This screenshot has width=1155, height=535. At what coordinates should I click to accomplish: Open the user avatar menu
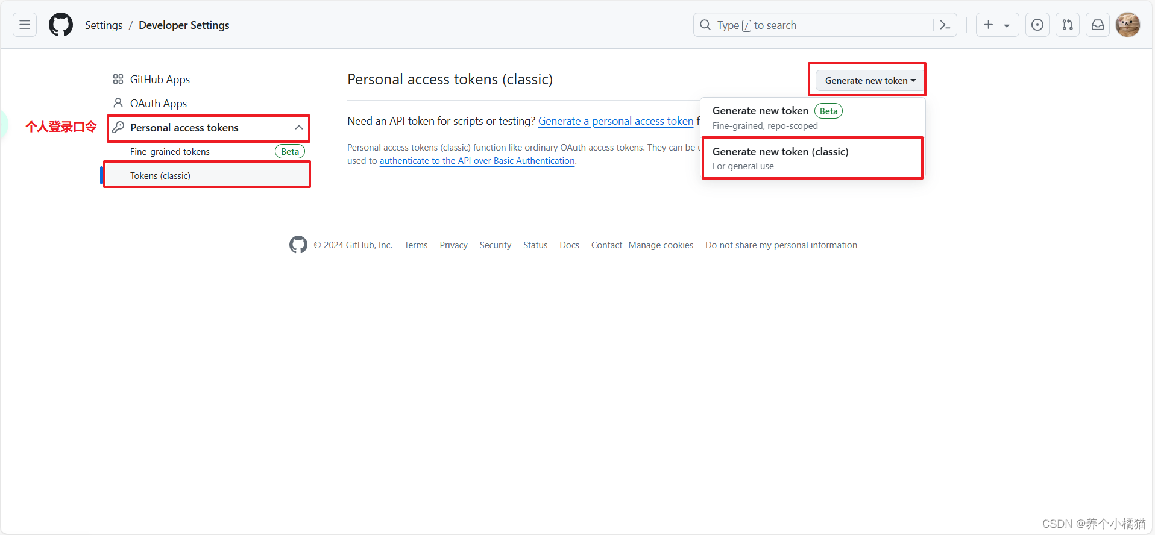click(x=1128, y=25)
